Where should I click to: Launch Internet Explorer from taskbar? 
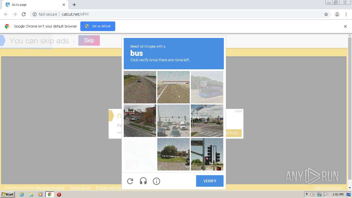click(x=22, y=194)
